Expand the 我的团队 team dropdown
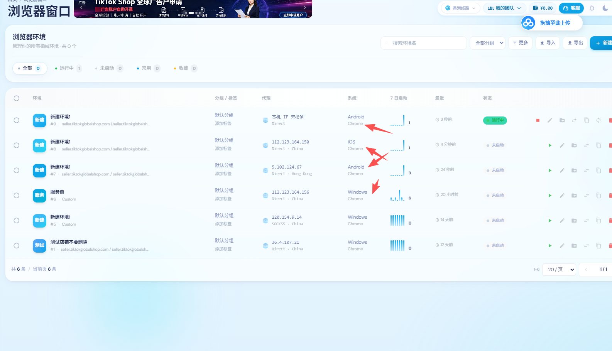The image size is (612, 351). [504, 8]
